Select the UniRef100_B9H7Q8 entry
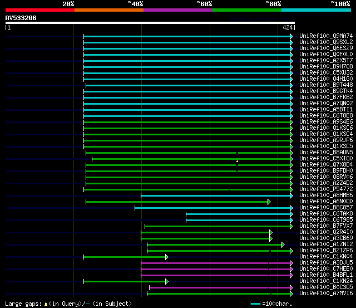This screenshot has height=308, width=356. [x=326, y=67]
